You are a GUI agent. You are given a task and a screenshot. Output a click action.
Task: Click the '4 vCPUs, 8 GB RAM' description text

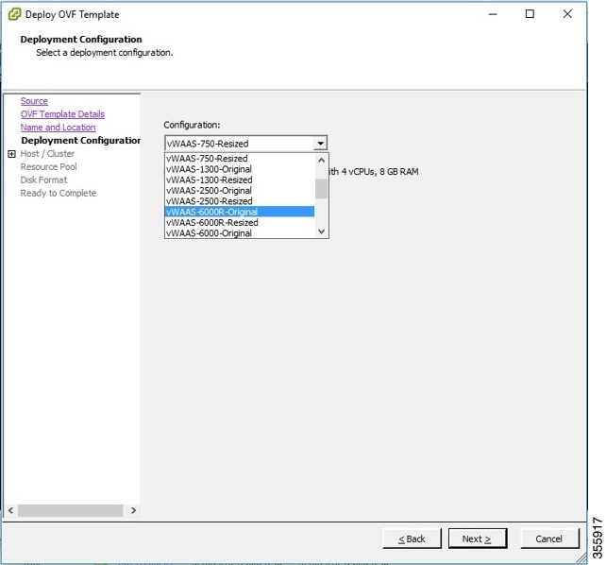coord(379,172)
